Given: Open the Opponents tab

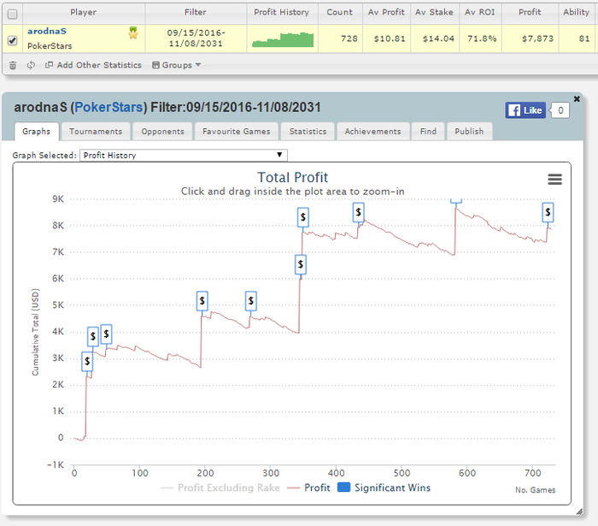Looking at the screenshot, I should (x=163, y=132).
